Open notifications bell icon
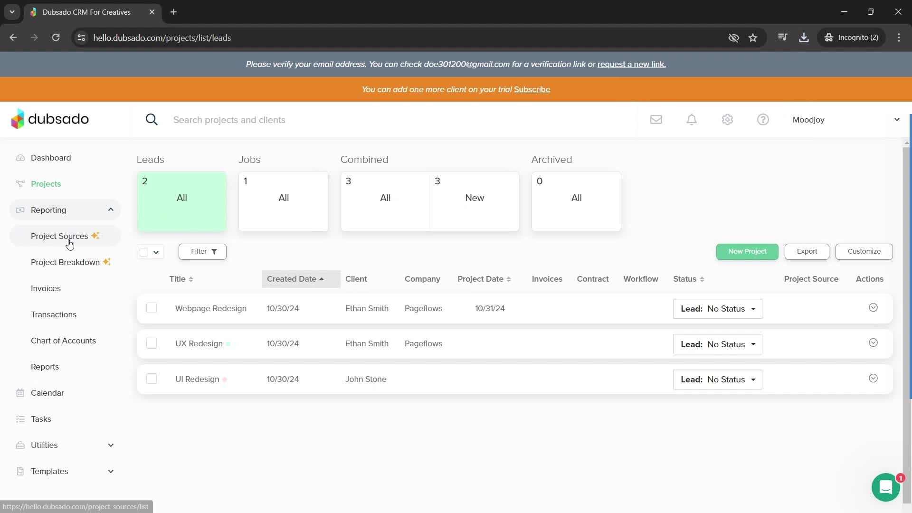The width and height of the screenshot is (912, 513). click(x=692, y=120)
